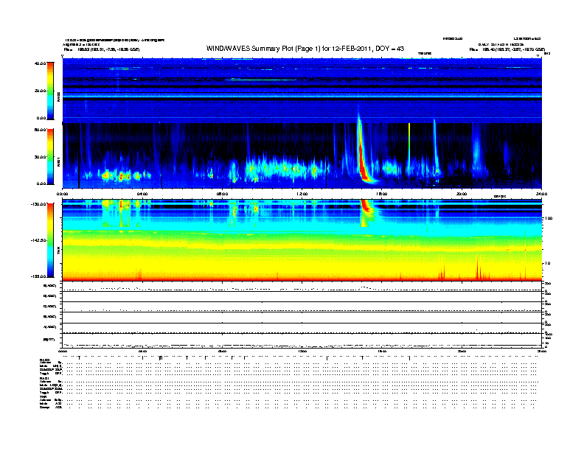Click the TNR heading in bottom status table
The image size is (584, 451).
[43, 396]
